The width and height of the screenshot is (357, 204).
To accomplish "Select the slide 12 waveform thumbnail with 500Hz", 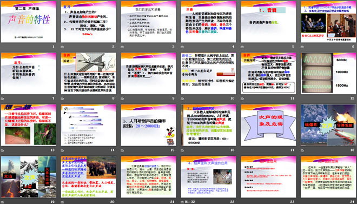I will [328, 73].
